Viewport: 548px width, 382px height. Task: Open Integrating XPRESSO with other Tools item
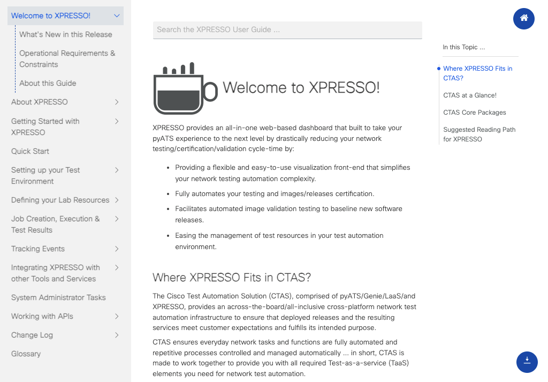point(56,273)
